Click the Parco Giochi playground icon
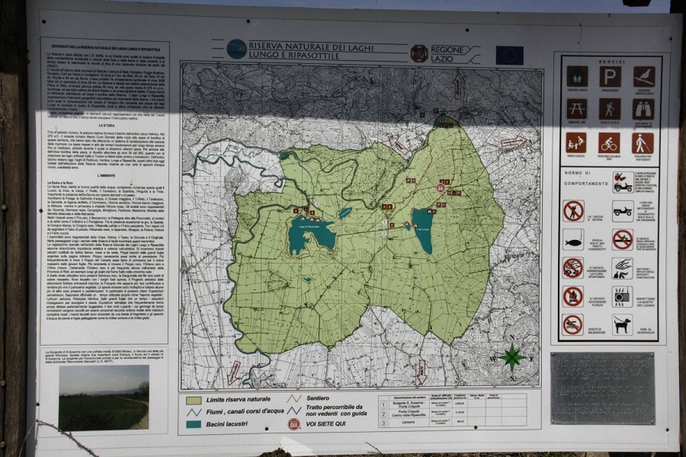 [576, 143]
